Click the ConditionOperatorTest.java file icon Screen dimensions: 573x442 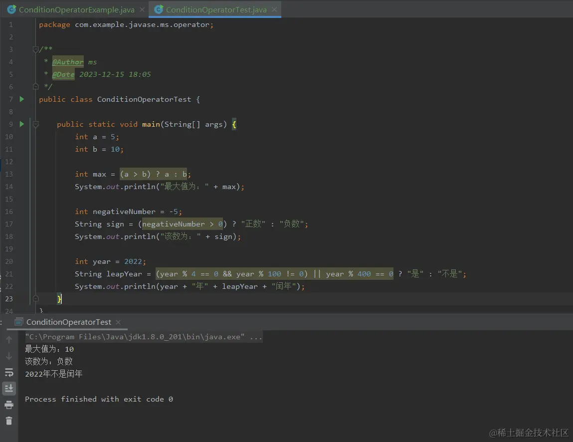tap(159, 9)
